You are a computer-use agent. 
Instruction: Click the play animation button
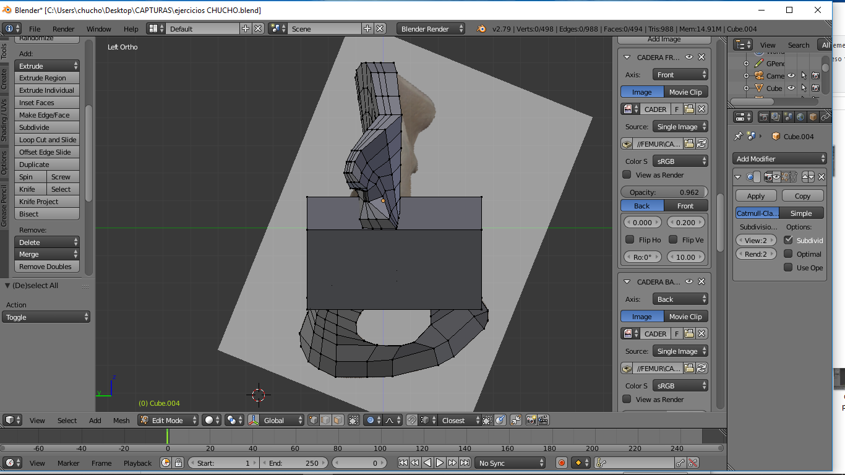click(440, 463)
